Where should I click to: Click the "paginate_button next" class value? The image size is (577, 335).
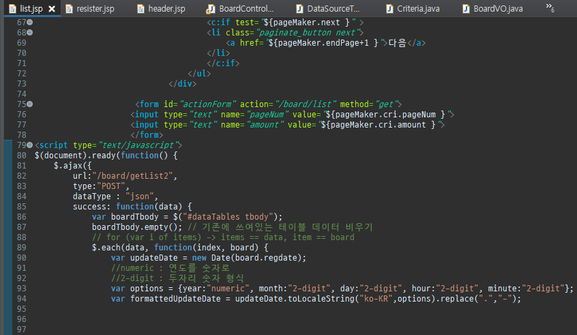point(309,33)
